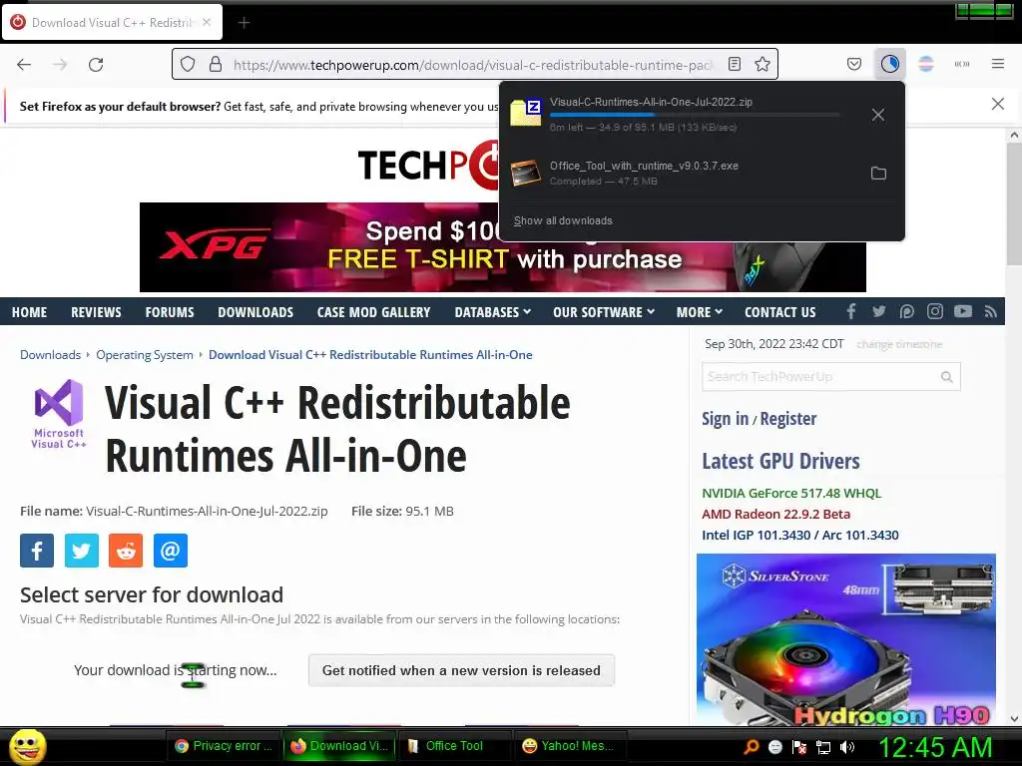The width and height of the screenshot is (1022, 766).
Task: Open containing folder for Office_Tool exe
Action: coord(878,174)
